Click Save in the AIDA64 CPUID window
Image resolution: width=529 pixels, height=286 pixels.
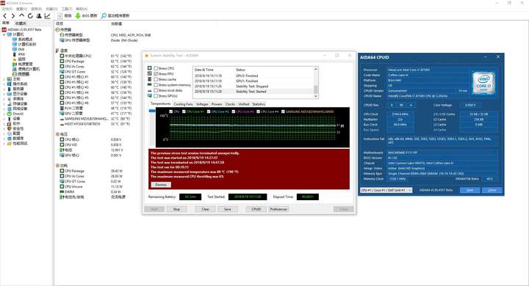[469, 190]
